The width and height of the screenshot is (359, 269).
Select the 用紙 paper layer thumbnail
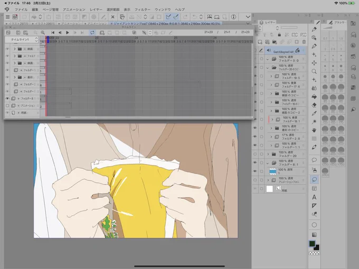click(x=270, y=189)
